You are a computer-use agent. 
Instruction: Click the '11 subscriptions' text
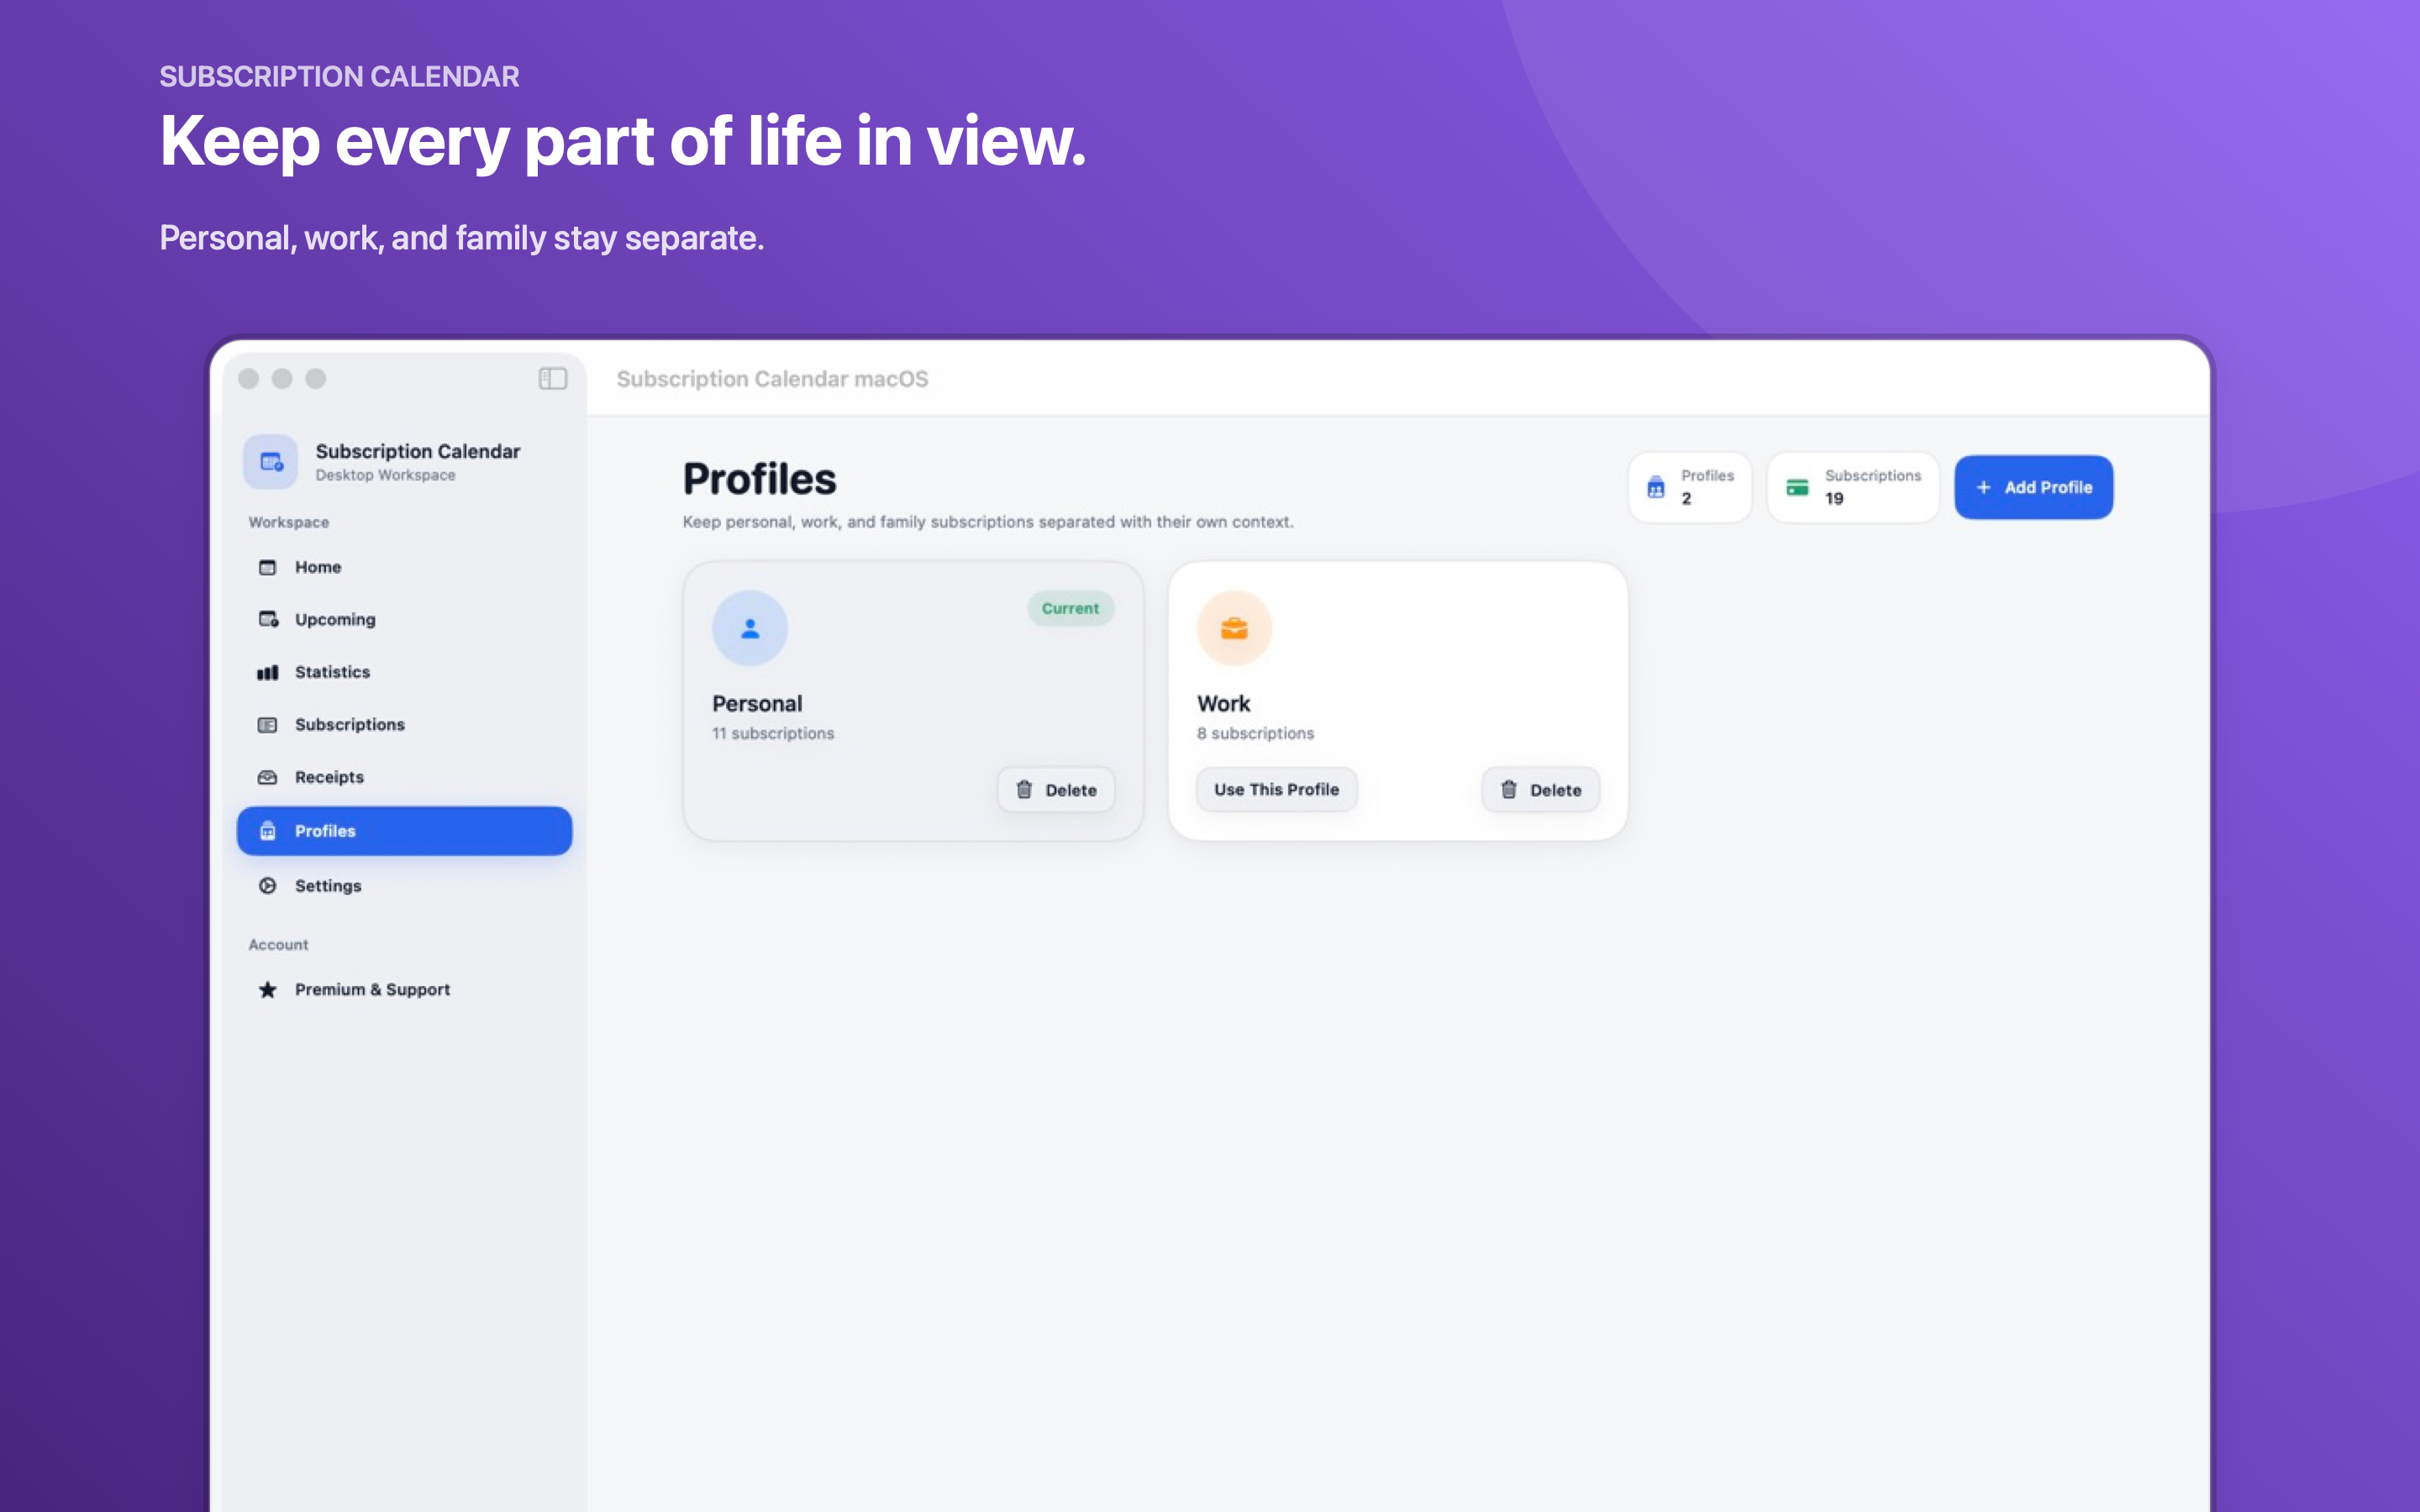[x=772, y=733]
